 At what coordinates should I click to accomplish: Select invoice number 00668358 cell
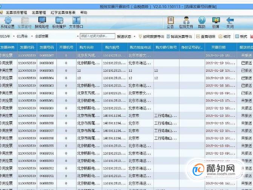(47, 123)
